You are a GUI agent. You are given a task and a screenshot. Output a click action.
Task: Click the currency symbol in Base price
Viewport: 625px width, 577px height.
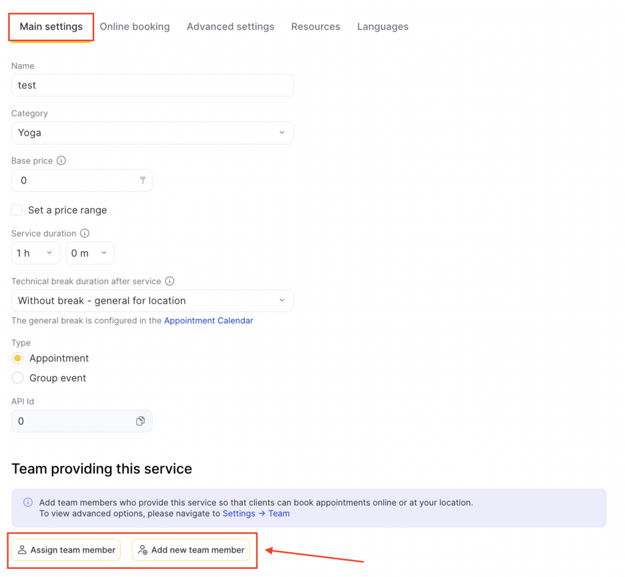(142, 181)
